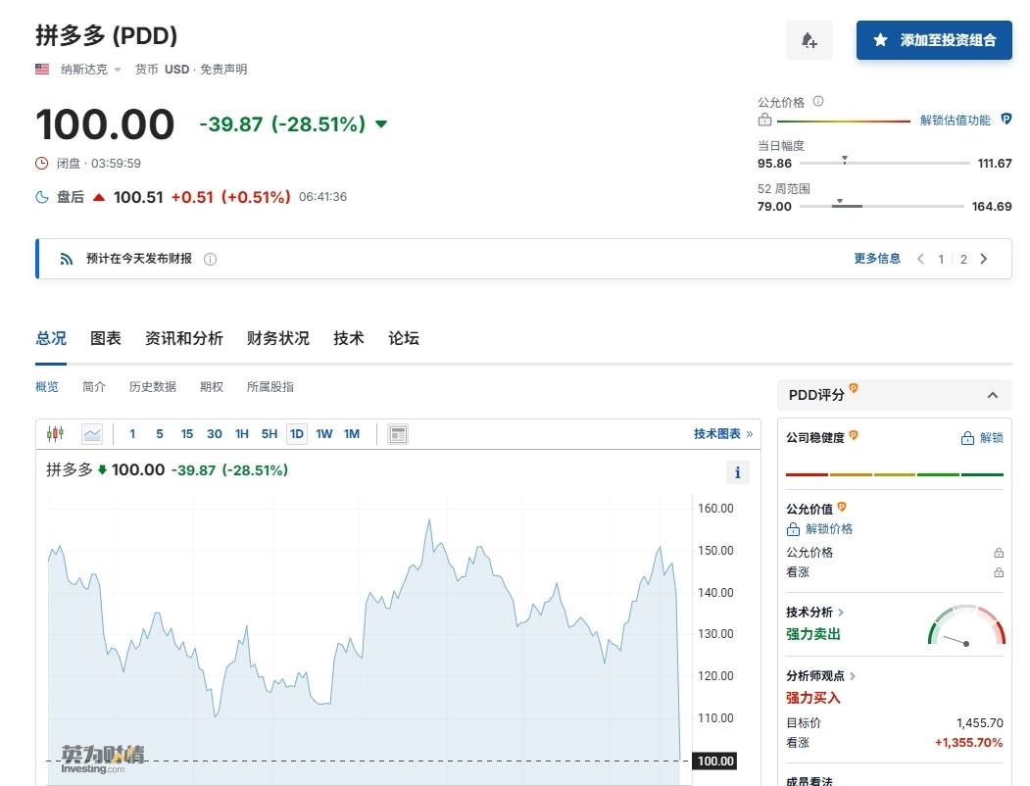Add PDD to portfolio with the star button

(x=933, y=40)
